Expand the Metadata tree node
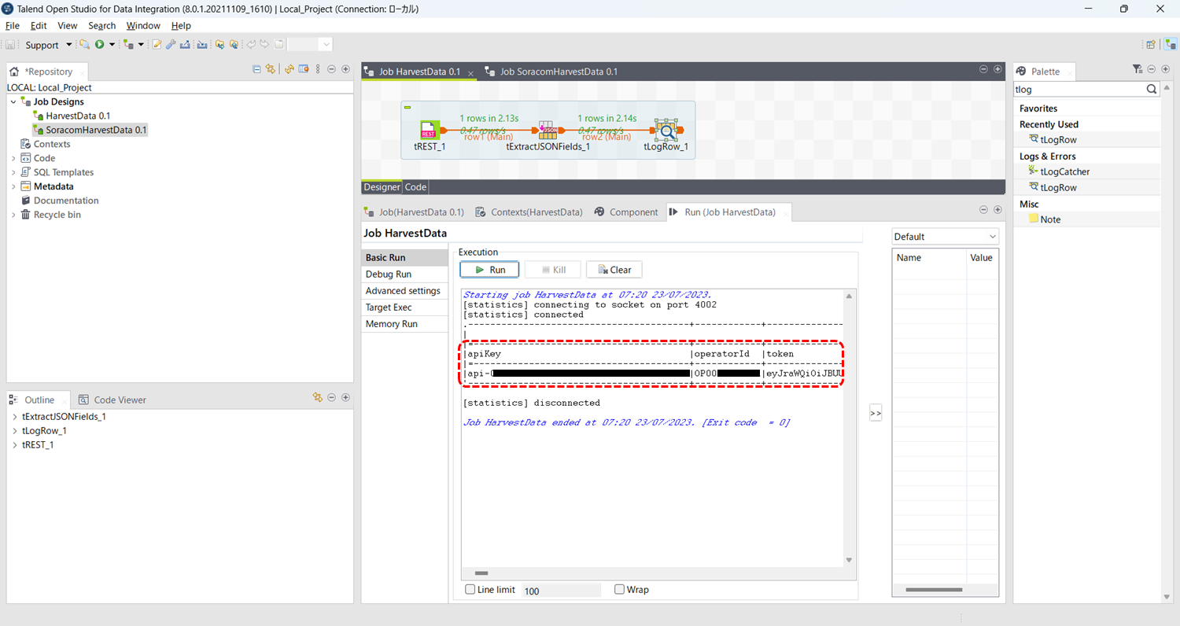Image resolution: width=1180 pixels, height=626 pixels. click(x=13, y=186)
